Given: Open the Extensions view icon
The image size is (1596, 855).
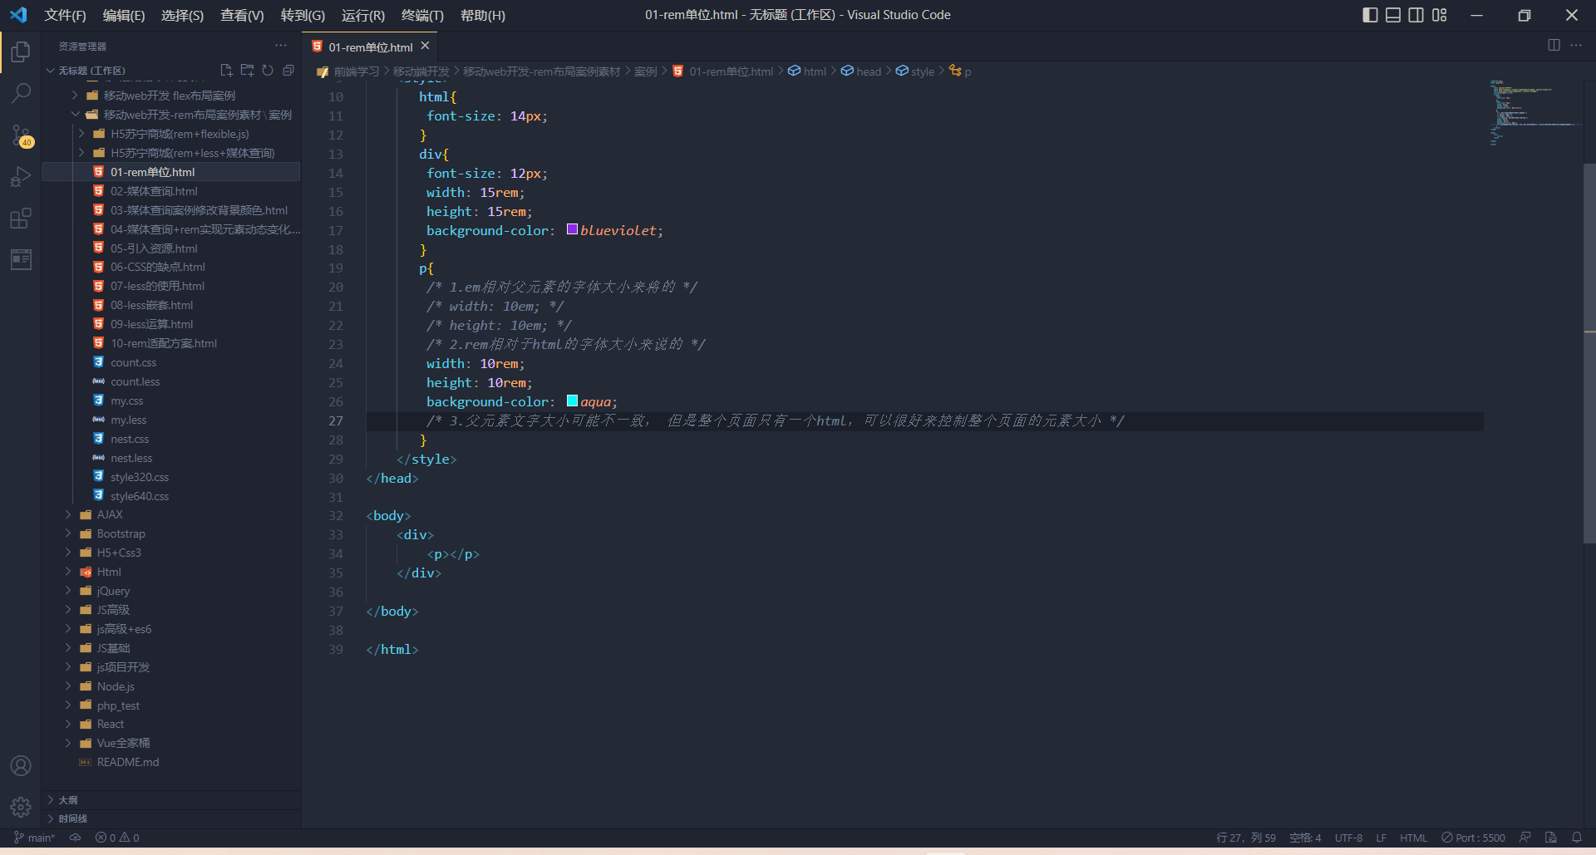Looking at the screenshot, I should coord(21,219).
